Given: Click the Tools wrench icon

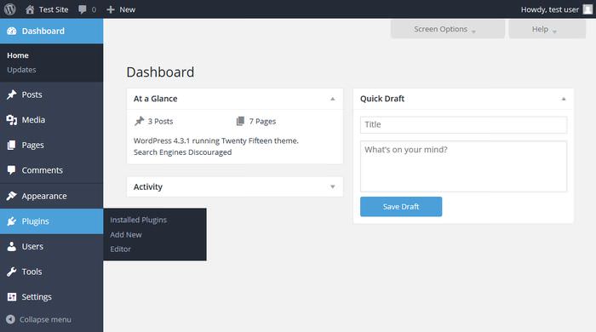Looking at the screenshot, I should [x=12, y=272].
